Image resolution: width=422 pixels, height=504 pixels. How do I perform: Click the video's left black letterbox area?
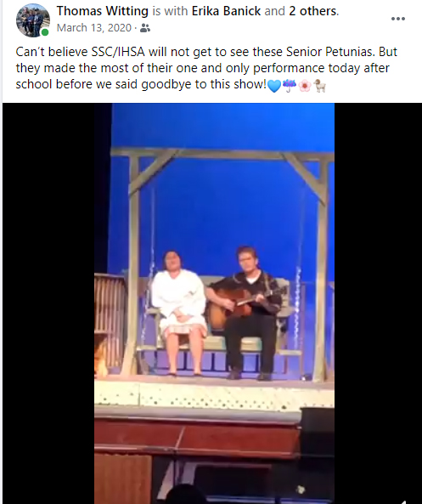(x=48, y=303)
